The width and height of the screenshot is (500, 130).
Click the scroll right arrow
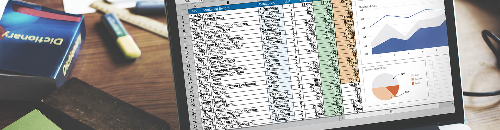click(x=452, y=104)
